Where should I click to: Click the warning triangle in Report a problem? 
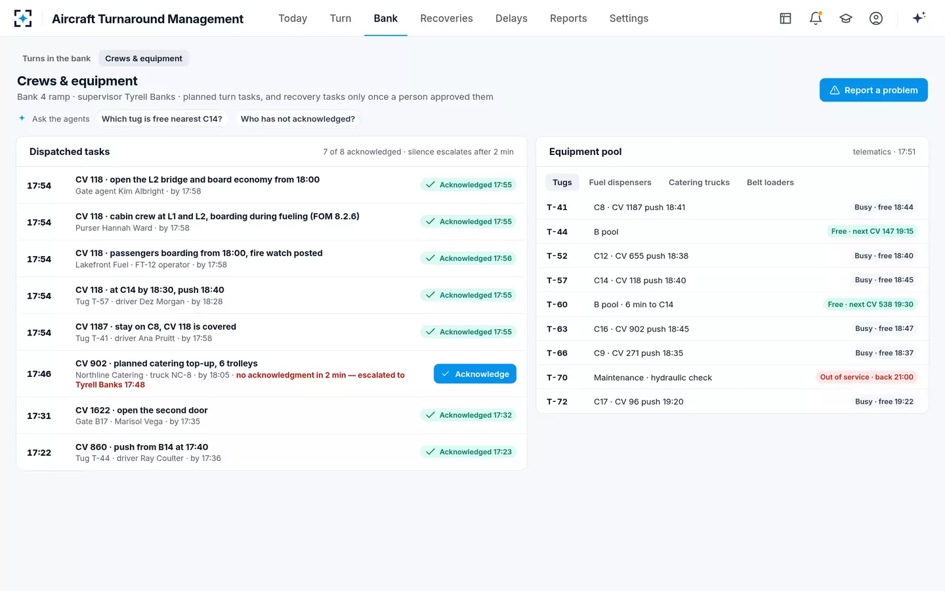(835, 90)
